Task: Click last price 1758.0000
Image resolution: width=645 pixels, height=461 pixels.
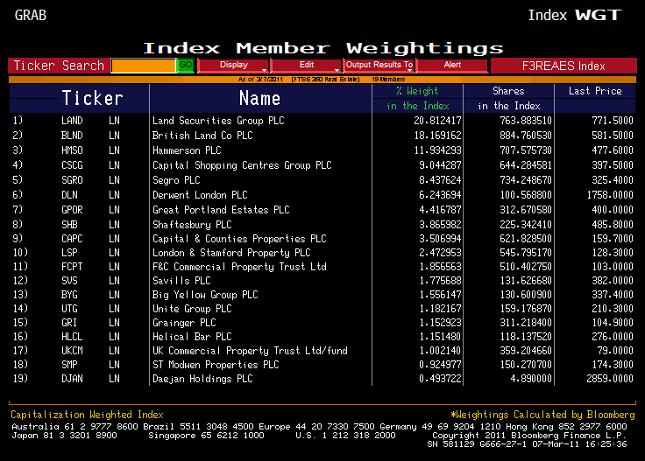Action: [x=610, y=194]
